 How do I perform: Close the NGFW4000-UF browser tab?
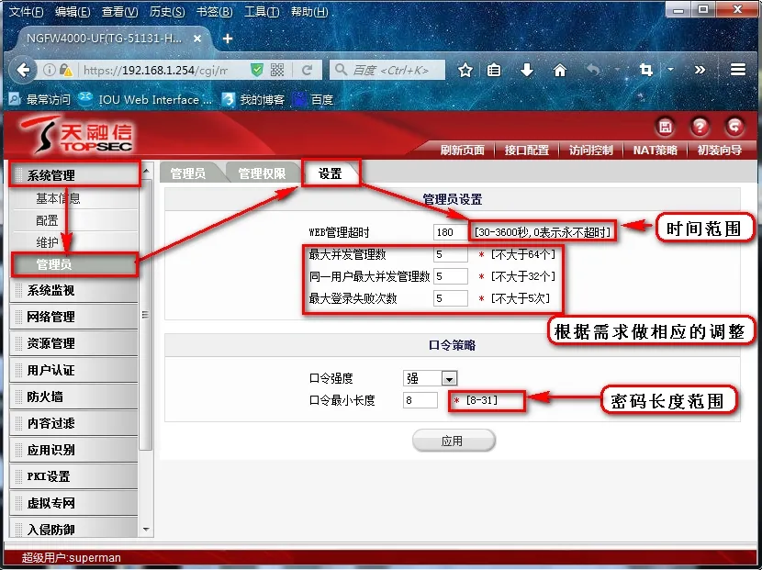click(197, 39)
